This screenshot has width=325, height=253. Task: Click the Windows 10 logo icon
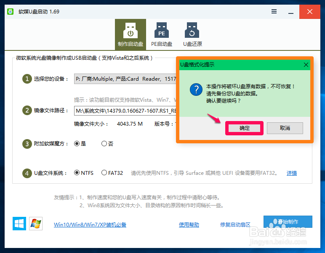click(19, 224)
